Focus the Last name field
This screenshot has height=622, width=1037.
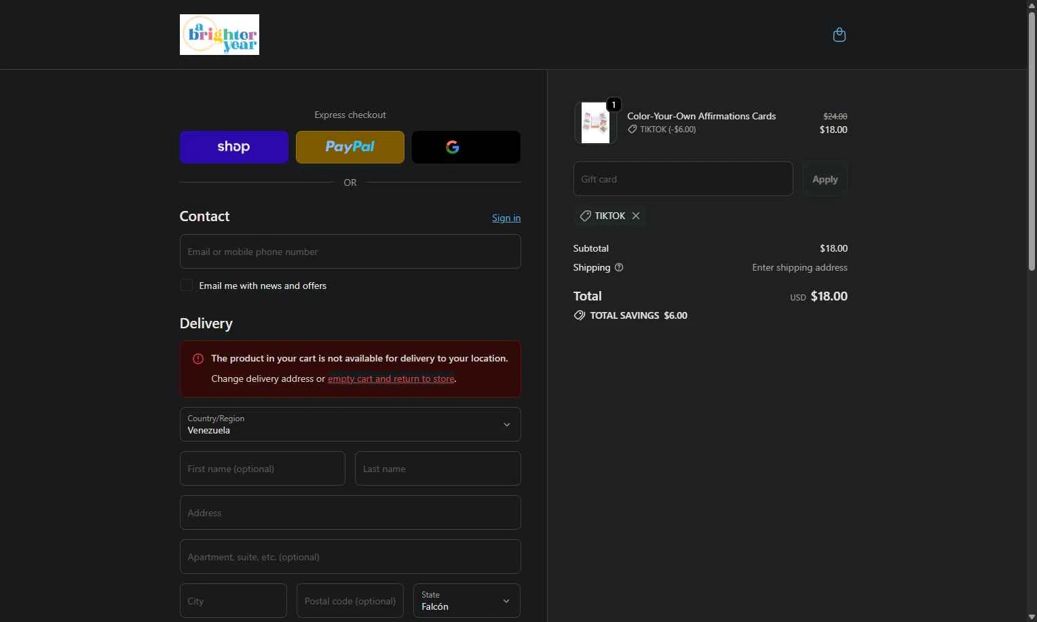click(438, 469)
